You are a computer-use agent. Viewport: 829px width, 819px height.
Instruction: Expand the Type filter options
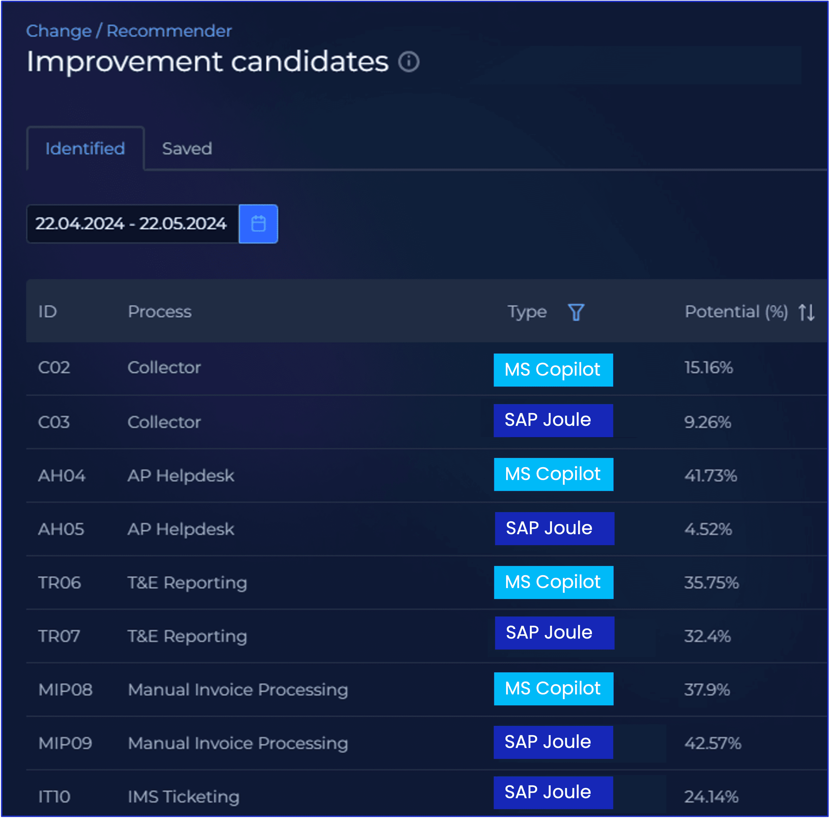(x=576, y=312)
